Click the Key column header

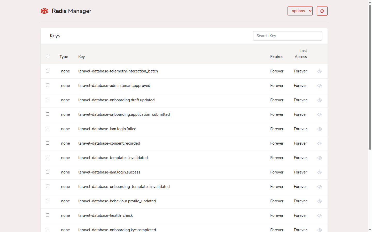point(82,57)
